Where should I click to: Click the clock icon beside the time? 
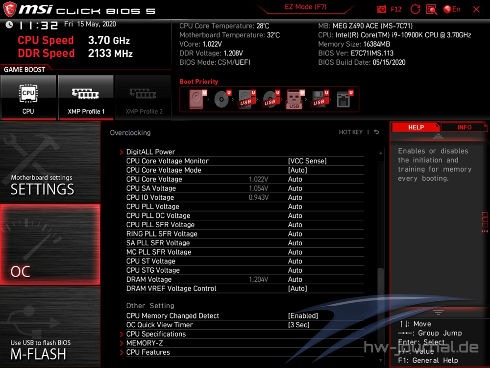click(x=9, y=25)
